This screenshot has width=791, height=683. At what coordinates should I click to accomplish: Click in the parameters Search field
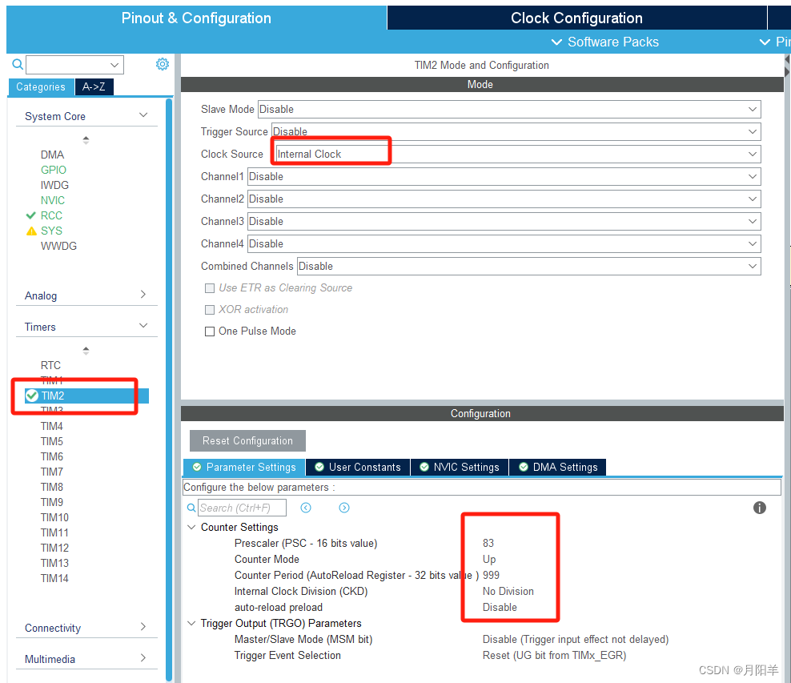pyautogui.click(x=240, y=507)
